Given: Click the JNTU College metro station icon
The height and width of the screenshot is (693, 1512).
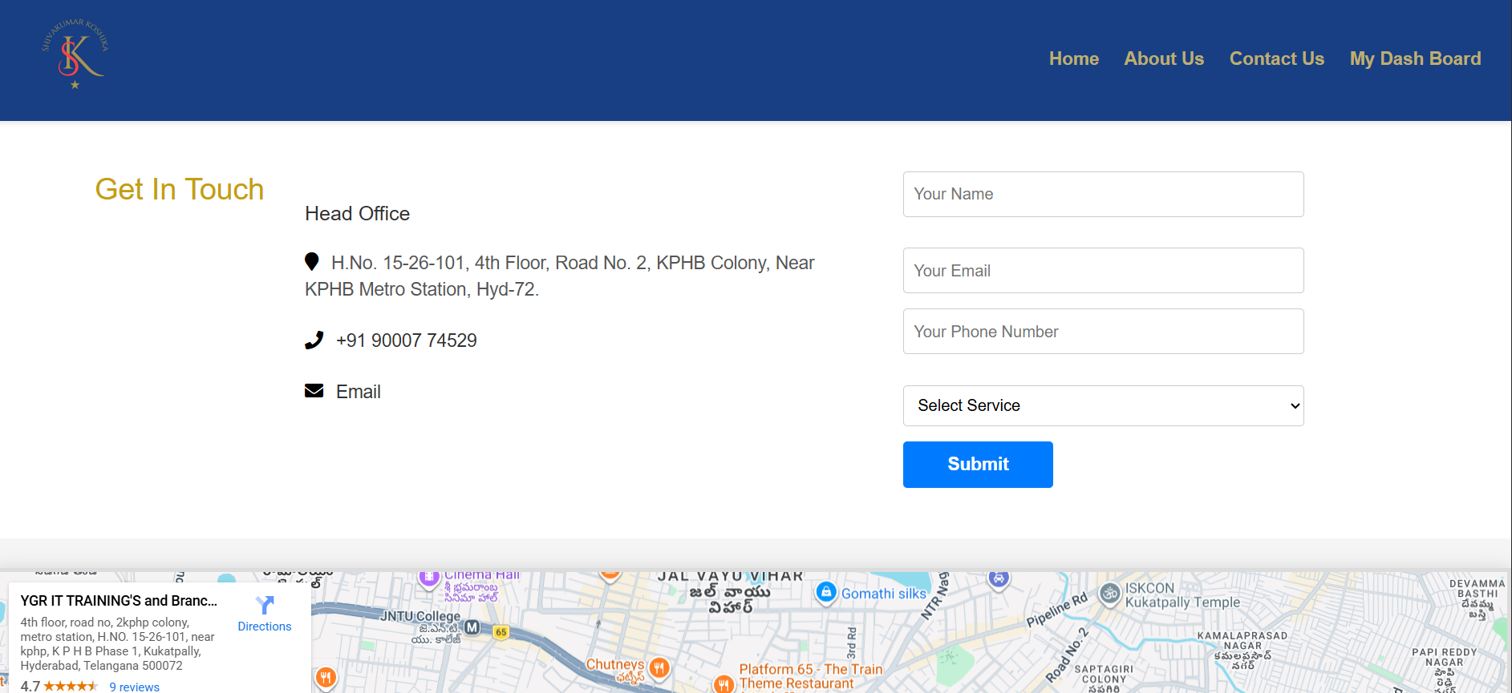Looking at the screenshot, I should [x=472, y=627].
